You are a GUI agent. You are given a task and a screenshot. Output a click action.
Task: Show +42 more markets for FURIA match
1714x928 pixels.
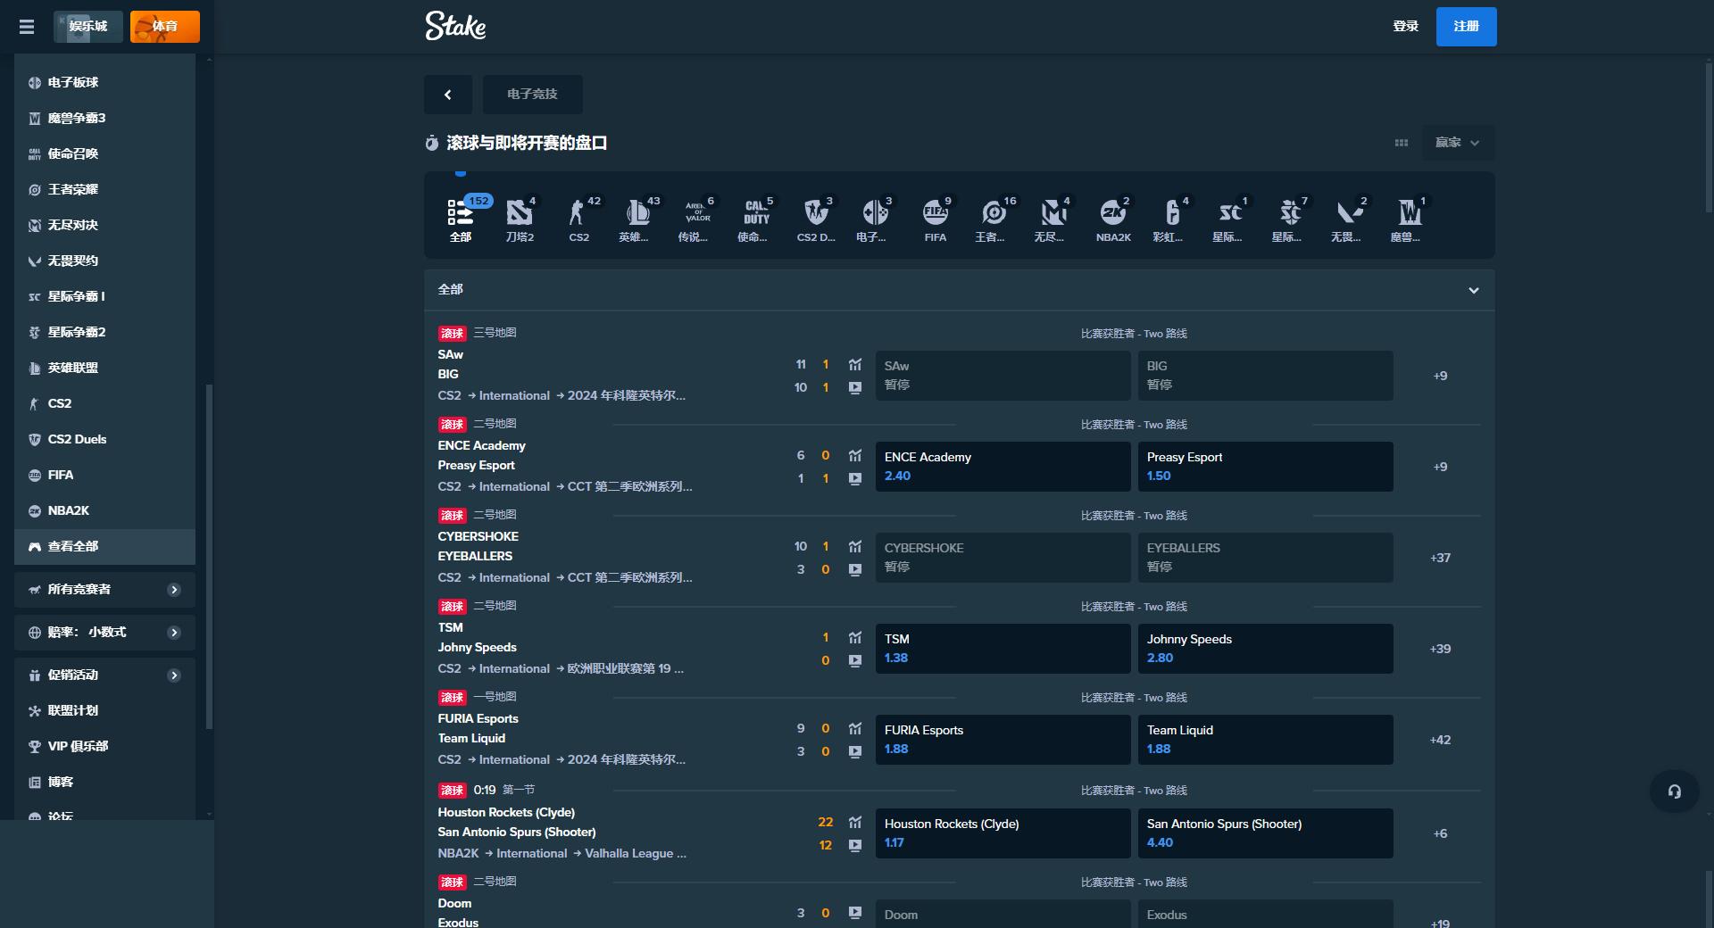[1440, 740]
